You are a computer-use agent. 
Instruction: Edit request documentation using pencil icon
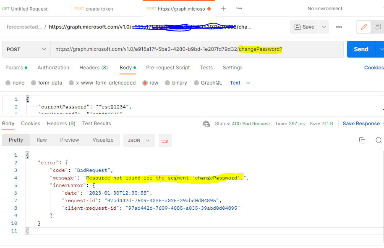pyautogui.click(x=363, y=26)
